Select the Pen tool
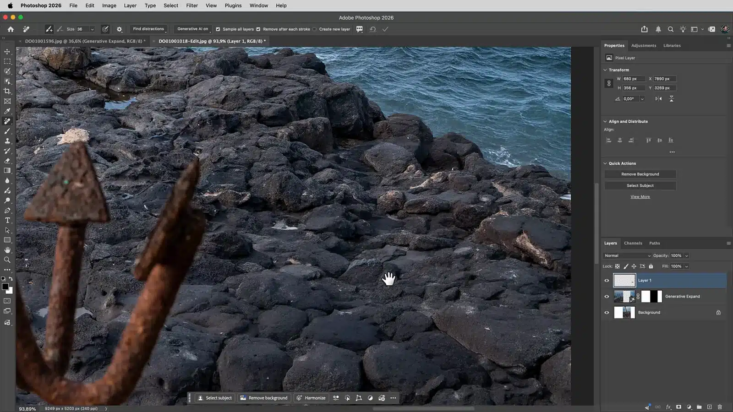The height and width of the screenshot is (412, 733). coord(7,211)
